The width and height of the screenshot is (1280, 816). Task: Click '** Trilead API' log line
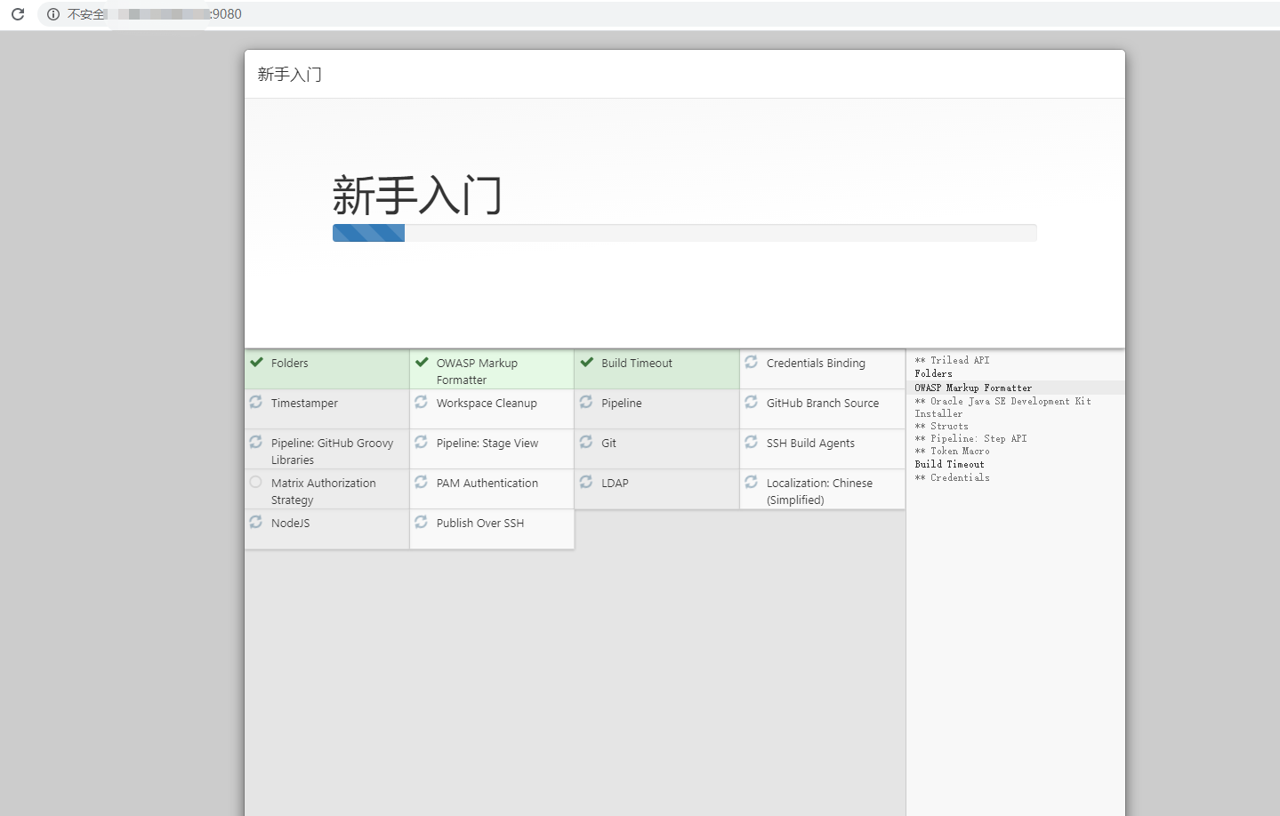[x=952, y=361]
